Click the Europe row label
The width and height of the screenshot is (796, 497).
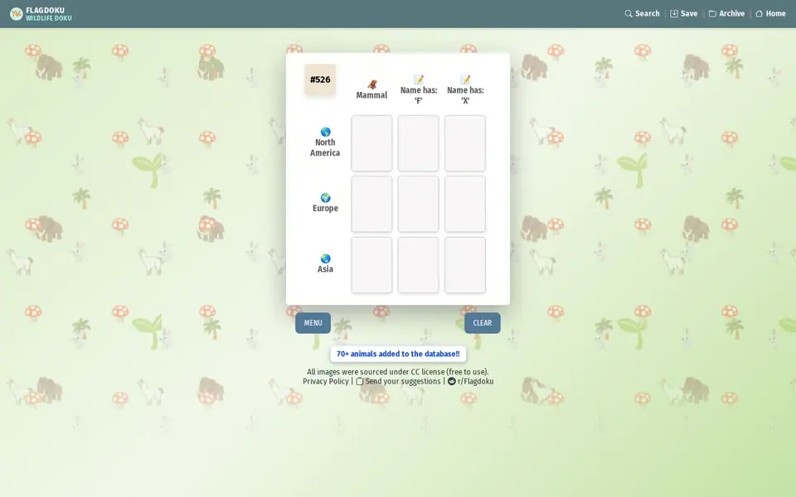point(325,209)
